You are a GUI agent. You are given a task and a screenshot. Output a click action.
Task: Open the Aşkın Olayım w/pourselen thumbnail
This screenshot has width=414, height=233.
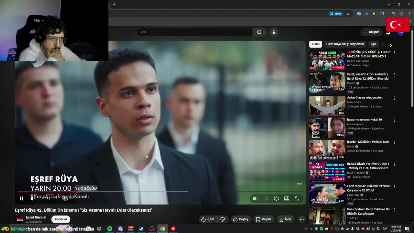tap(327, 105)
